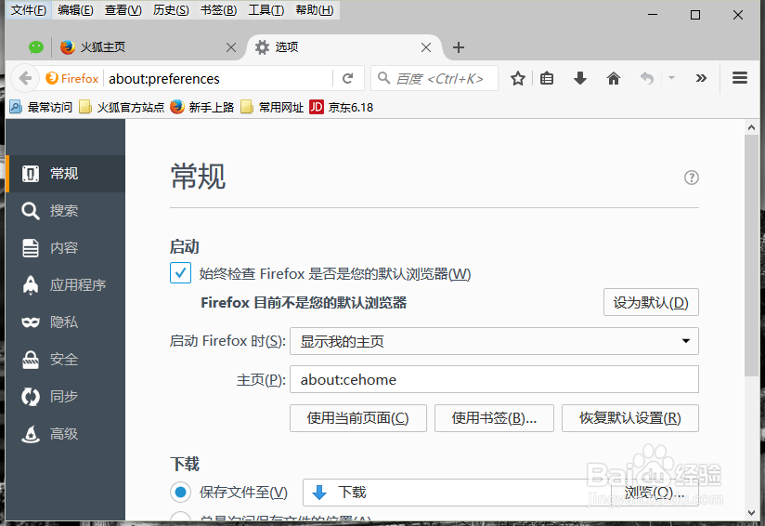Expand the dropdown arrow beside the undo icon
The height and width of the screenshot is (526, 765).
tap(672, 78)
